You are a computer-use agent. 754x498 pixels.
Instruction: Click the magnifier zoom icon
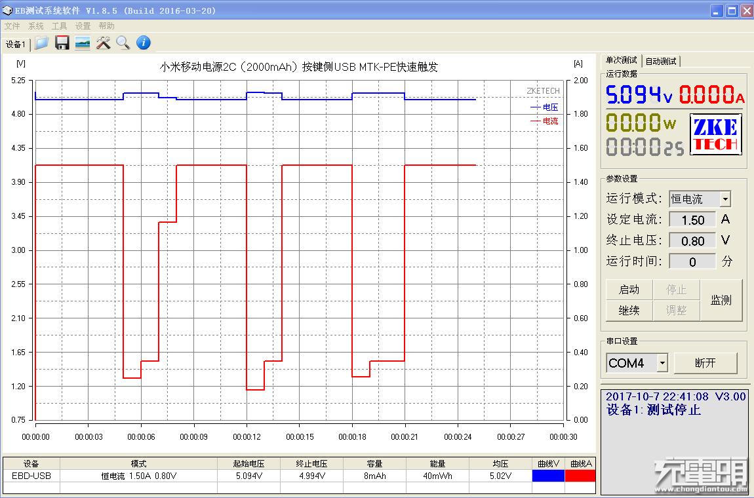[x=123, y=42]
